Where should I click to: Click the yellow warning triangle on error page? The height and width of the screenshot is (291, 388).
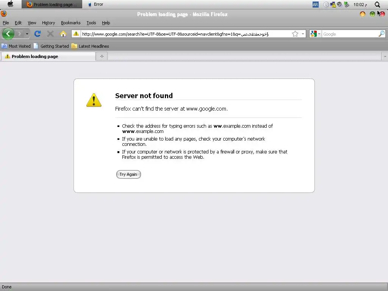(x=94, y=100)
